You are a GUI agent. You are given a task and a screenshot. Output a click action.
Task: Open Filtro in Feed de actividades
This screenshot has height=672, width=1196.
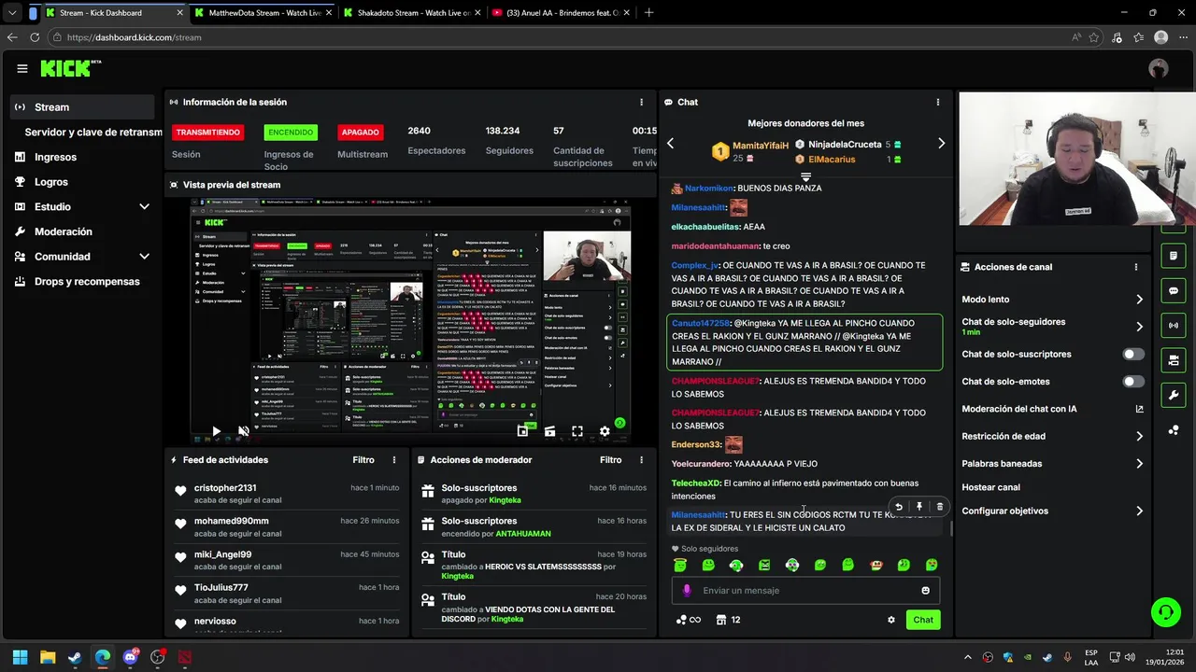coord(363,460)
